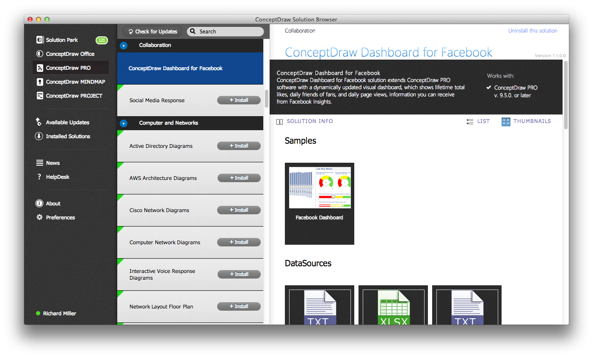Select Network Layout Floor Plan row
The height and width of the screenshot is (358, 593).
tap(190, 307)
